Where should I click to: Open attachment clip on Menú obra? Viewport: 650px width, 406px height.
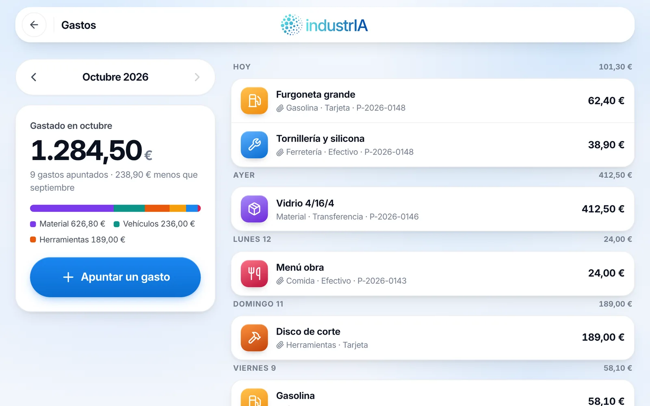click(280, 281)
